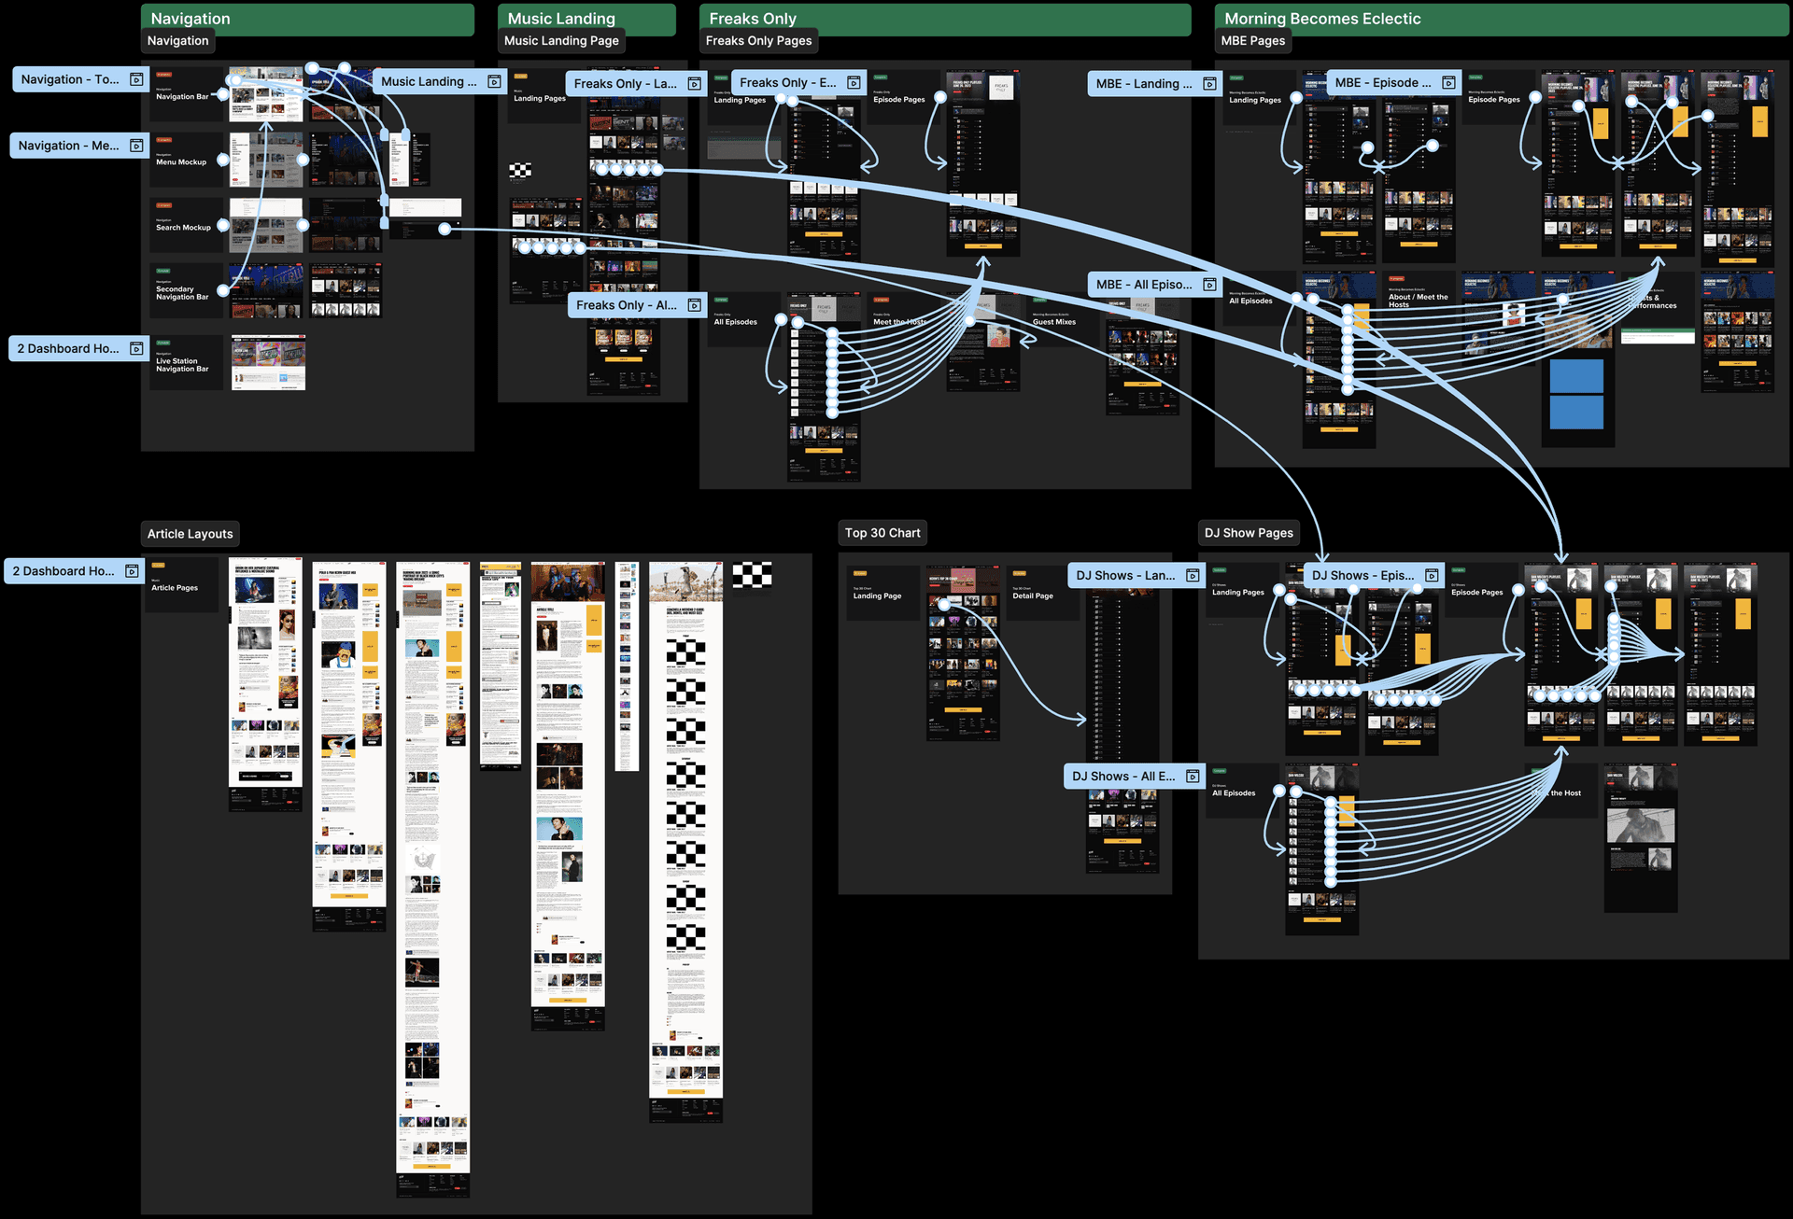Click the 'Article Layouts' section label
This screenshot has width=1793, height=1219.
(190, 533)
